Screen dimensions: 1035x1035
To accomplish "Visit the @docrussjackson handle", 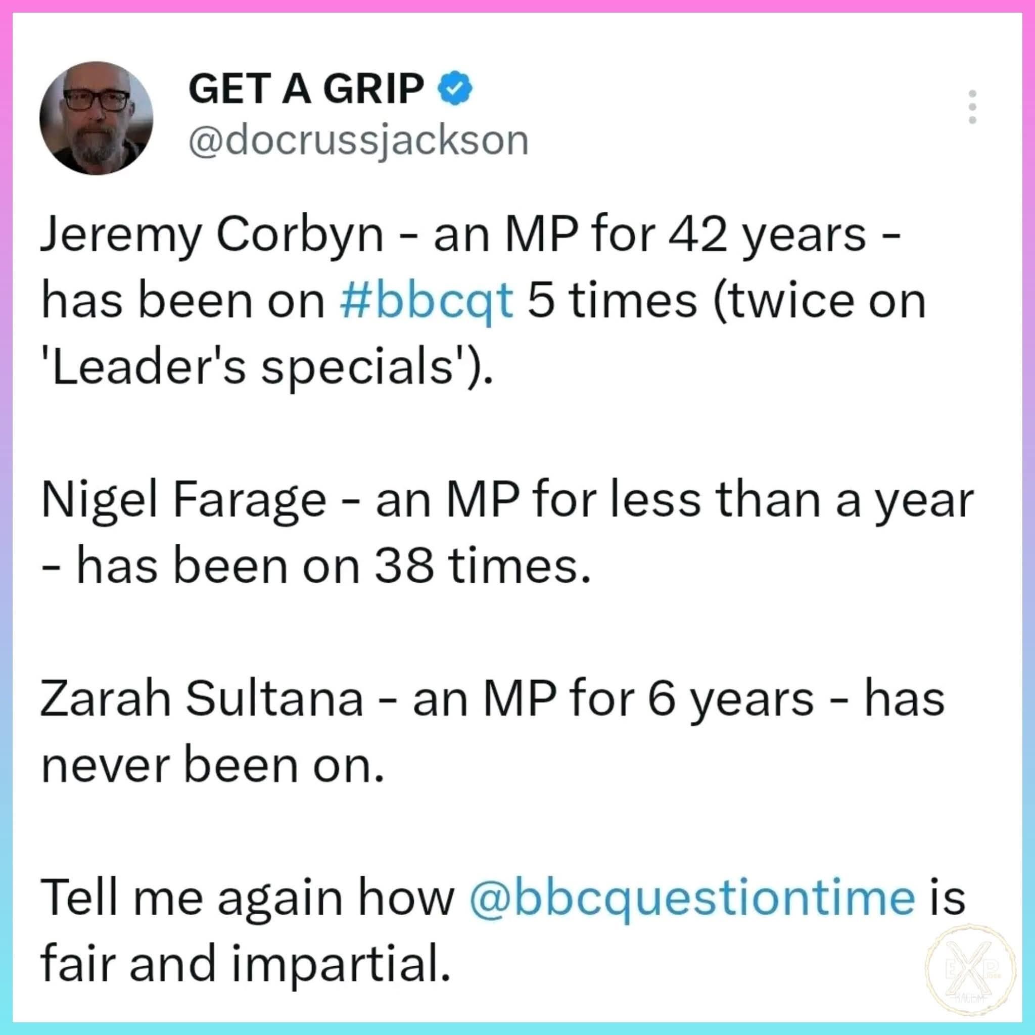I will [x=358, y=142].
